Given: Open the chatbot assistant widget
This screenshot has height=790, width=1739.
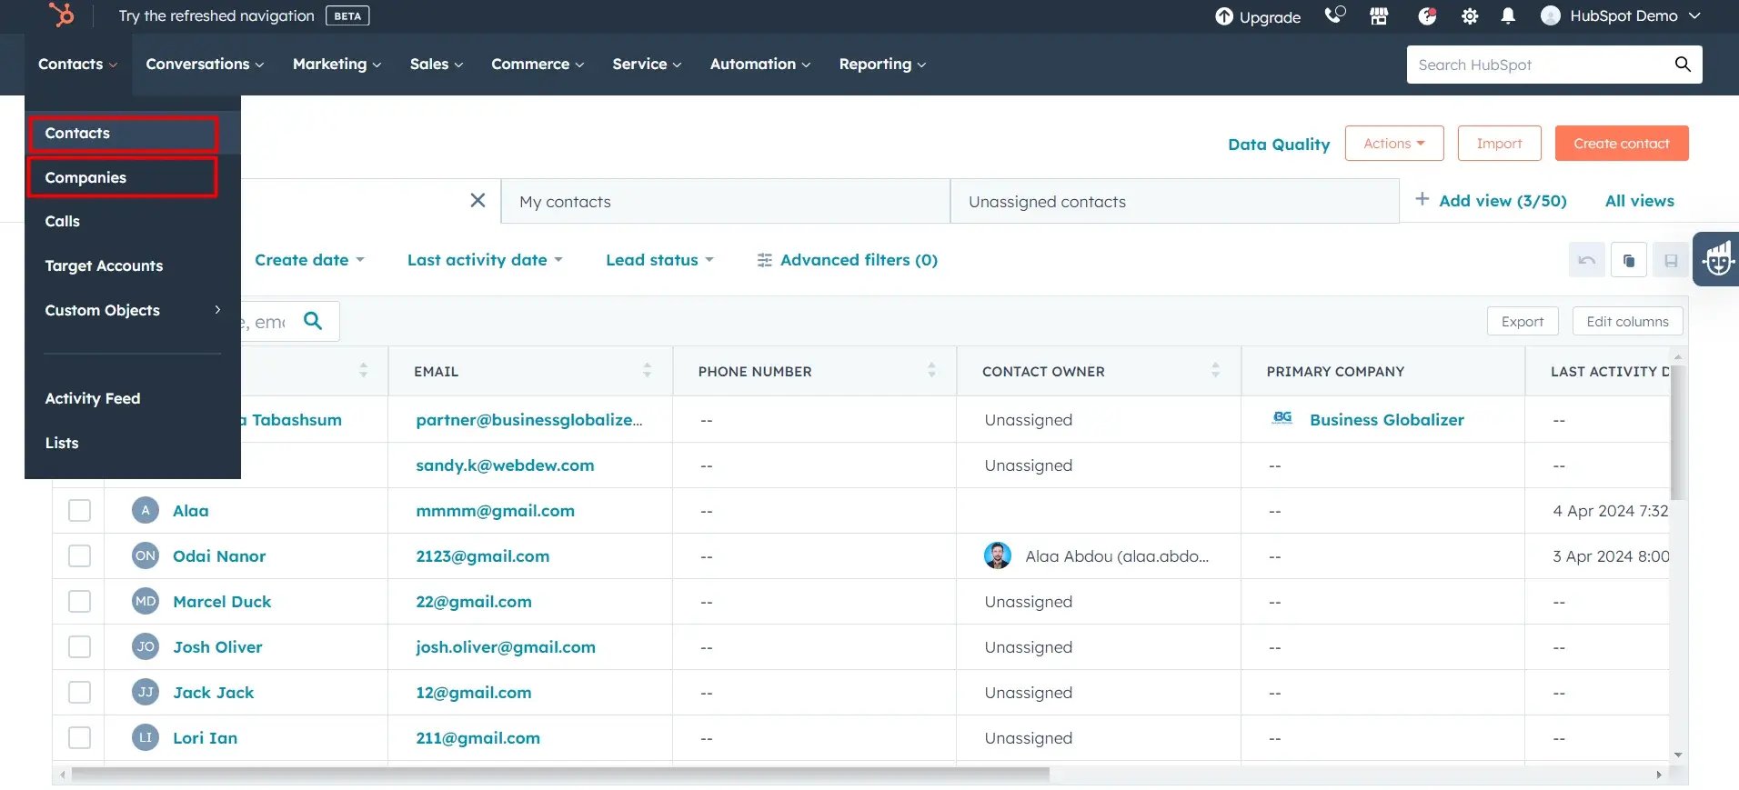Looking at the screenshot, I should (1717, 259).
